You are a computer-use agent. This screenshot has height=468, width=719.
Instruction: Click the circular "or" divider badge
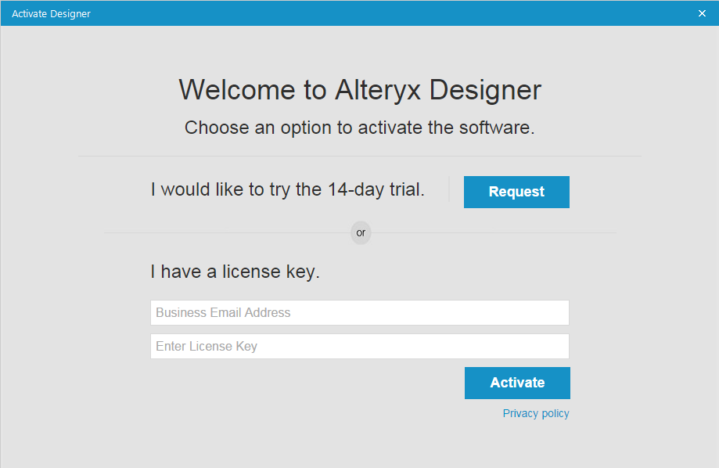pos(361,232)
